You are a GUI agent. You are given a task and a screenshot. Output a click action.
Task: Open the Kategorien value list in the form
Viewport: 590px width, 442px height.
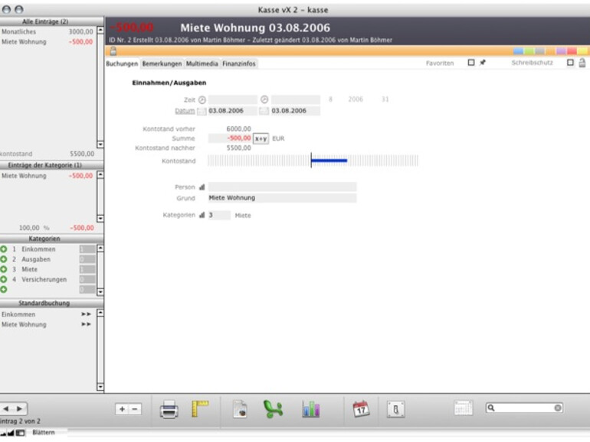(x=202, y=216)
